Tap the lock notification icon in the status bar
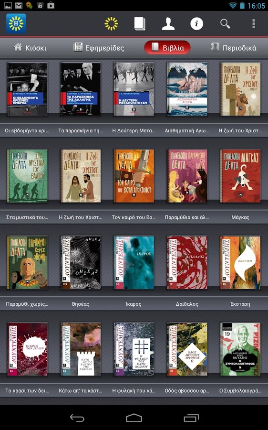 point(40,5)
